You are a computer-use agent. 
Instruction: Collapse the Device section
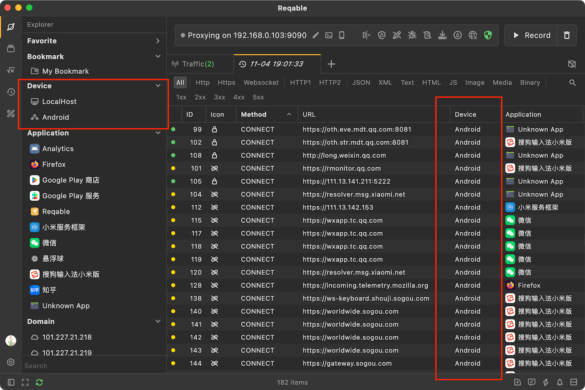pyautogui.click(x=158, y=86)
